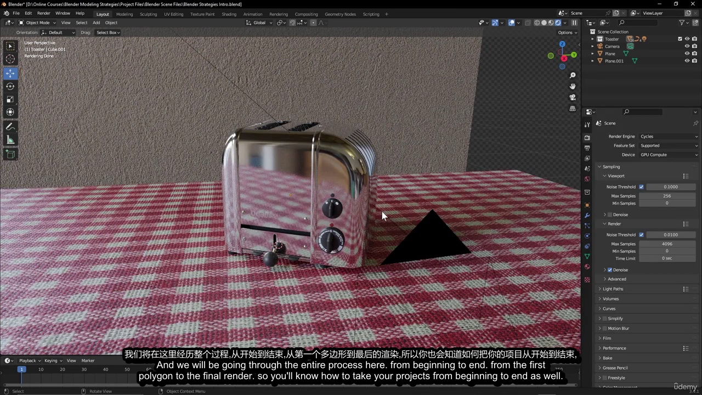Open the Add menu in viewport header
The image size is (702, 395).
(x=96, y=23)
